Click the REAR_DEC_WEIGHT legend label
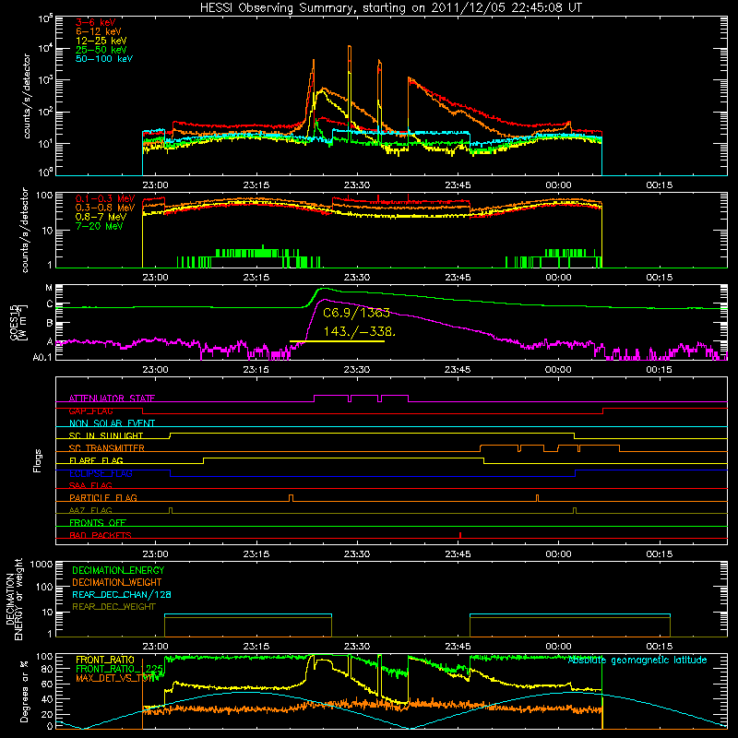Image resolution: width=738 pixels, height=738 pixels. click(113, 607)
